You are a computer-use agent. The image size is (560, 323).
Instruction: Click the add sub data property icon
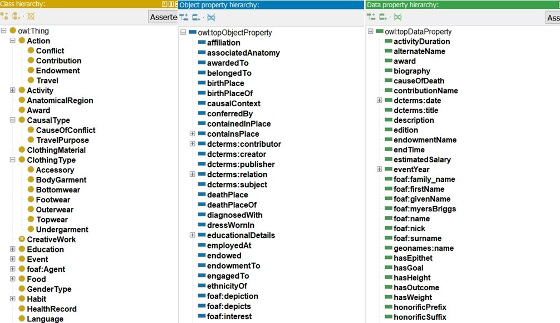[x=371, y=18]
